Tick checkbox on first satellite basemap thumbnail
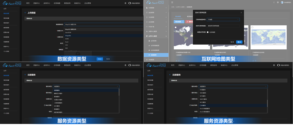Viewport: 293px width, 130px height. (x=176, y=27)
